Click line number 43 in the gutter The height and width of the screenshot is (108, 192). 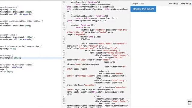64,41
